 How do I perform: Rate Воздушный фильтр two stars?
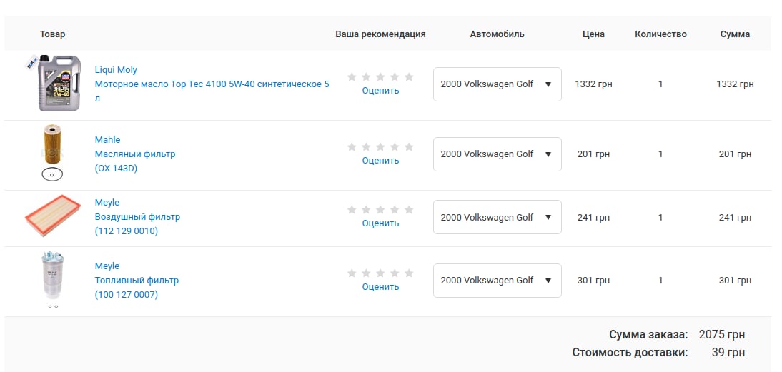366,210
